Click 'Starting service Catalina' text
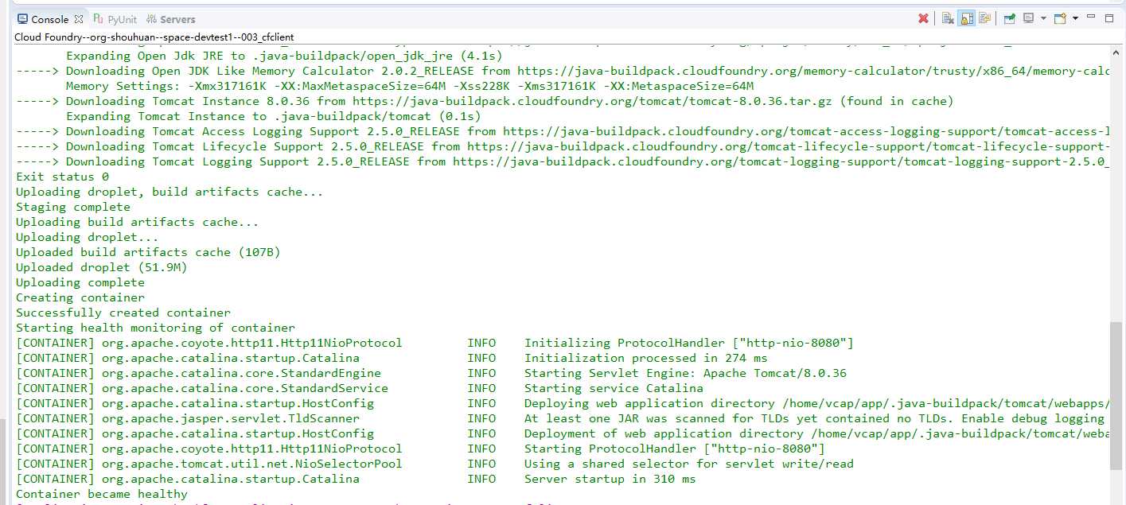 tap(614, 388)
